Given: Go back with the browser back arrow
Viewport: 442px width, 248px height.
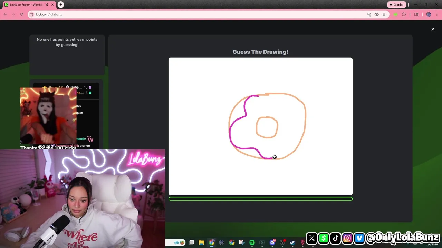Looking at the screenshot, I should (5, 14).
